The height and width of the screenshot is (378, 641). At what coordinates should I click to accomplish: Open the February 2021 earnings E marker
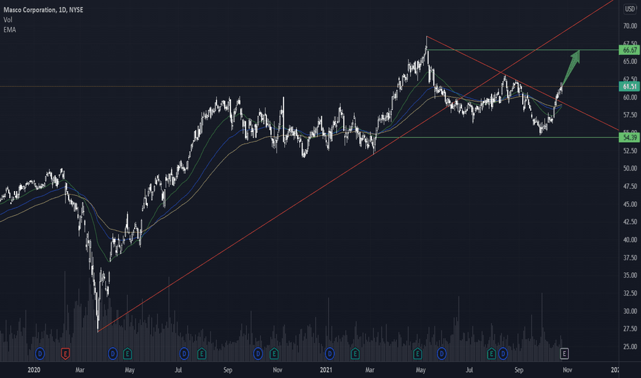coord(355,353)
